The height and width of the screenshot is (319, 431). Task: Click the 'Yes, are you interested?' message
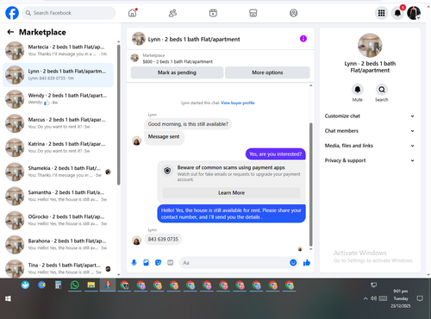(275, 154)
